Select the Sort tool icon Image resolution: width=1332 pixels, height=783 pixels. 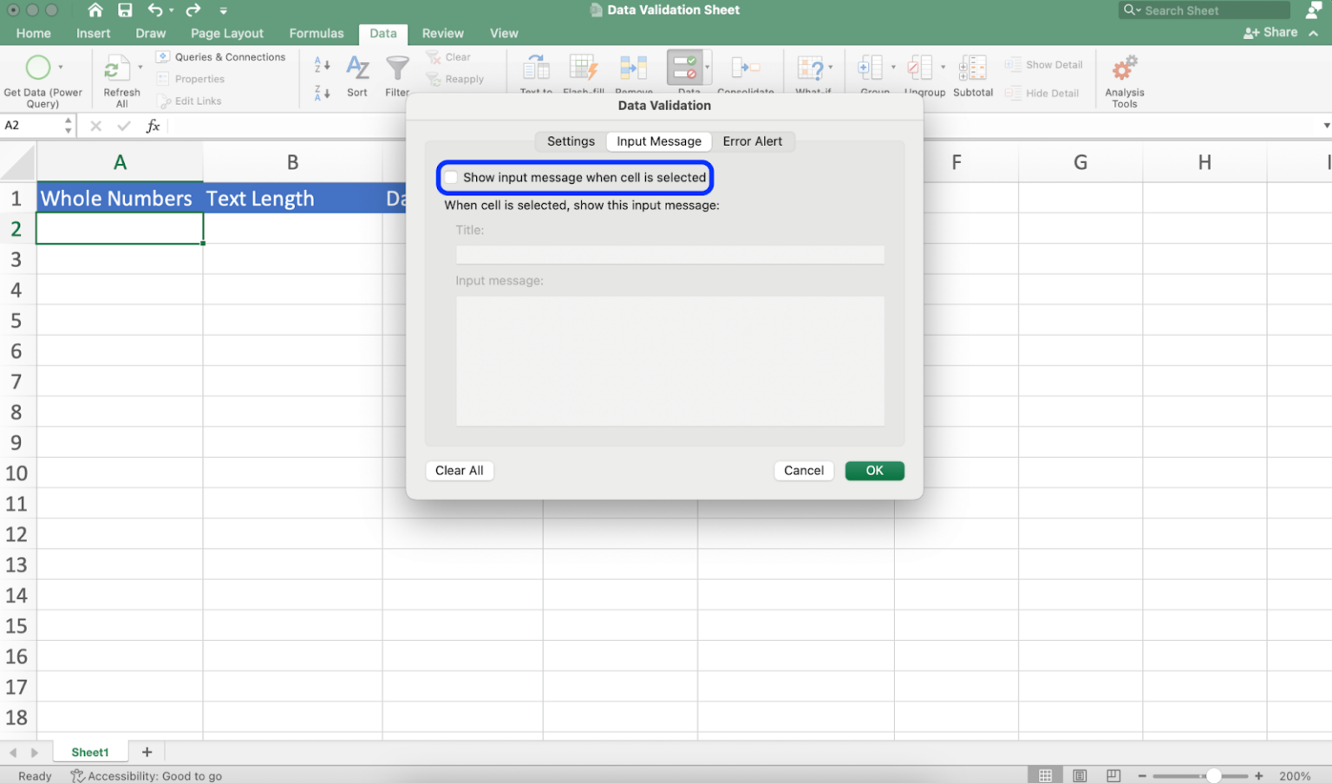pyautogui.click(x=357, y=69)
